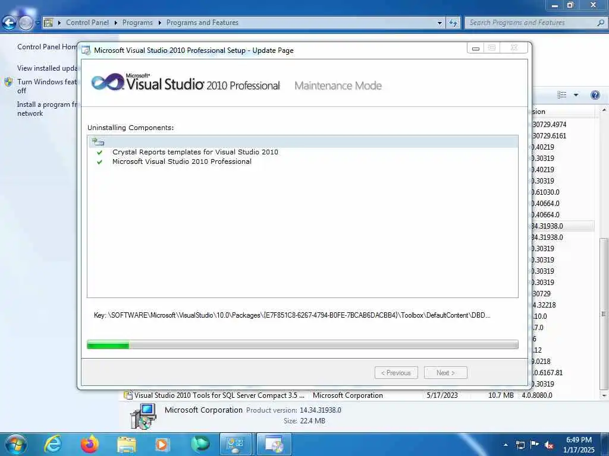Click icon of SQL Server Compact tools row
Viewport: 609px width, 456px height.
pos(128,395)
